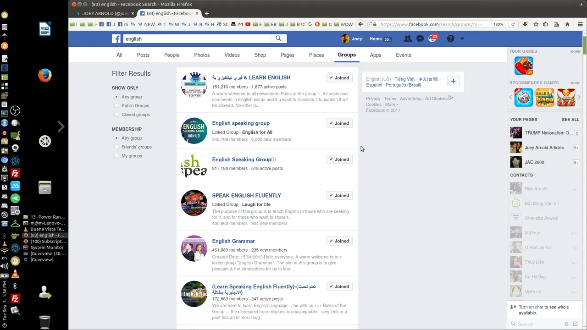Add a language with plus button
The width and height of the screenshot is (587, 330).
click(x=453, y=81)
